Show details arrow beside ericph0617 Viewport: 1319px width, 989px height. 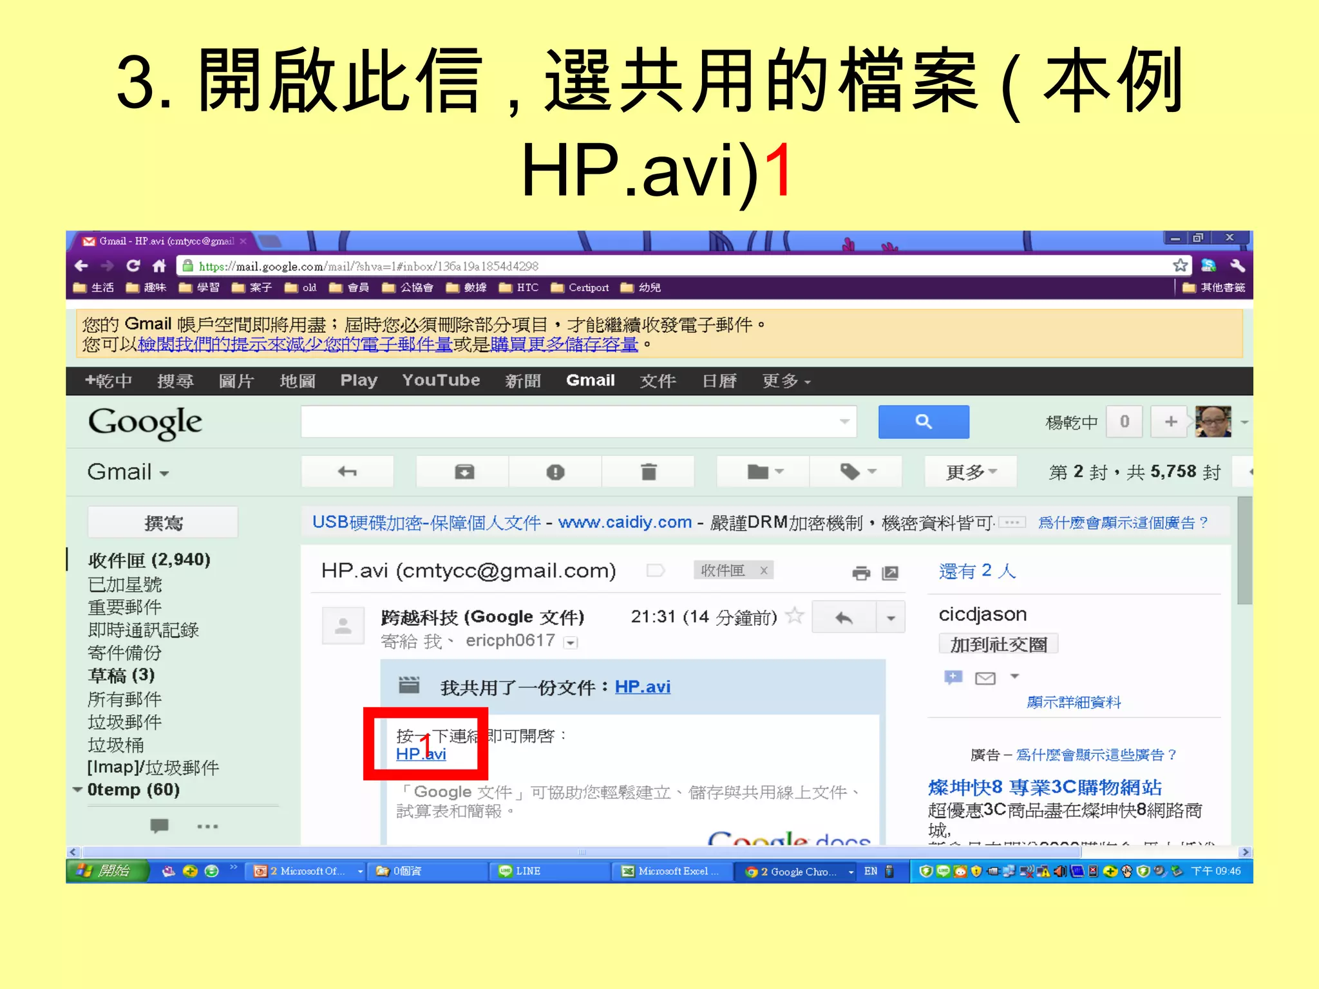point(571,642)
